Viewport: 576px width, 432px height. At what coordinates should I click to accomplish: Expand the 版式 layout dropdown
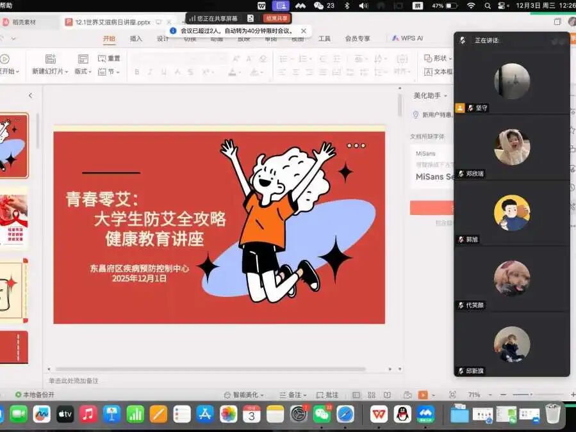(83, 72)
